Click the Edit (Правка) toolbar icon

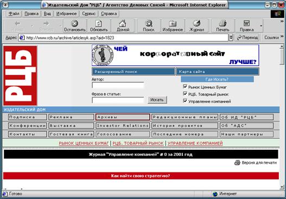click(246, 23)
